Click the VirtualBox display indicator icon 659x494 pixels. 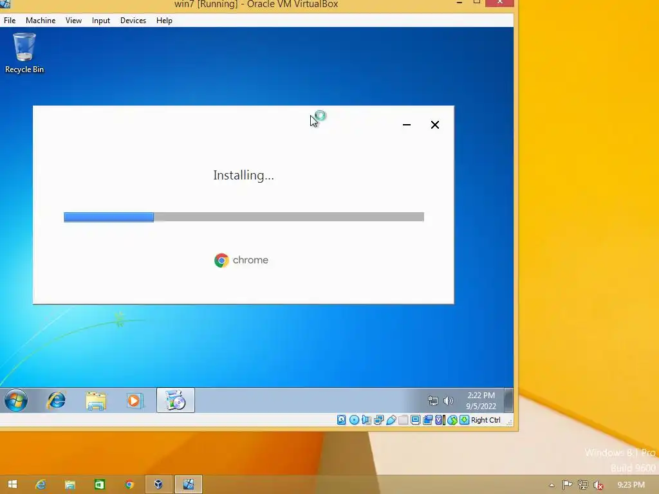click(x=415, y=419)
